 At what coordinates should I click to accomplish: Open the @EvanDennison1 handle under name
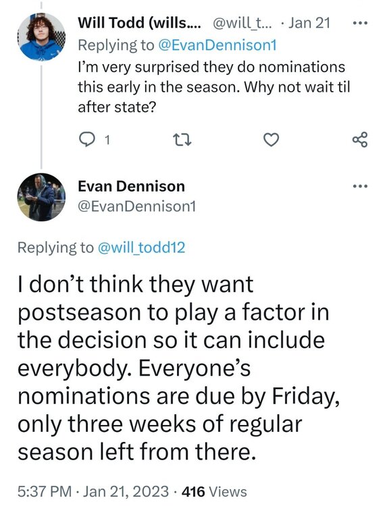click(x=137, y=206)
